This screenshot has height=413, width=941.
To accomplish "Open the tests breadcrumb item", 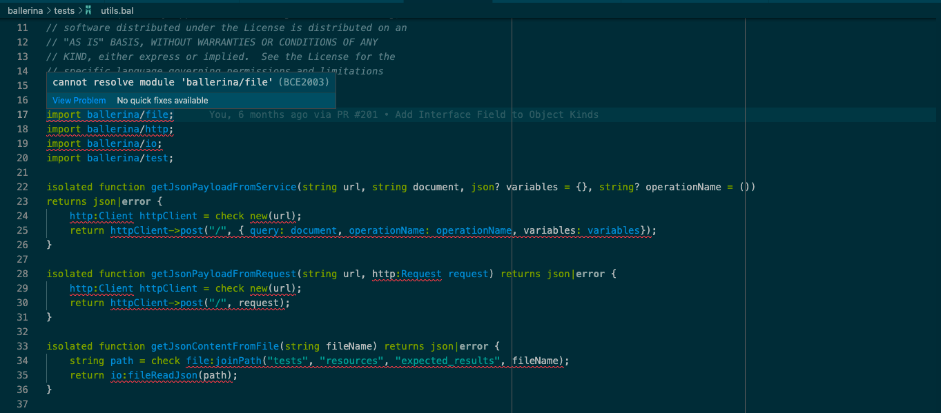I will coord(64,10).
